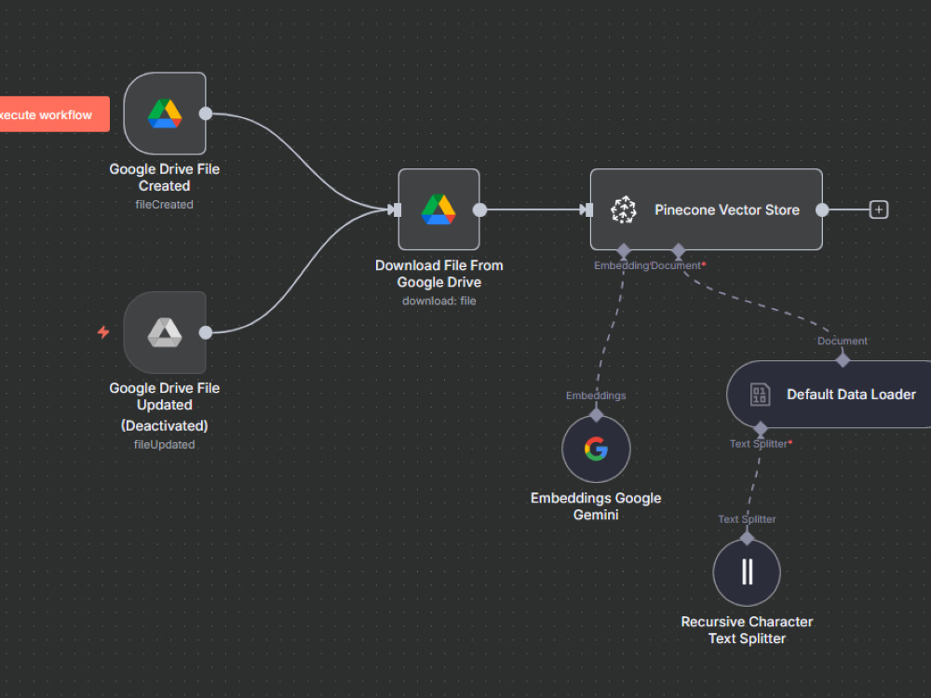Add a node after Pinecone Vector Store
Image resolution: width=931 pixels, height=698 pixels.
click(x=879, y=209)
